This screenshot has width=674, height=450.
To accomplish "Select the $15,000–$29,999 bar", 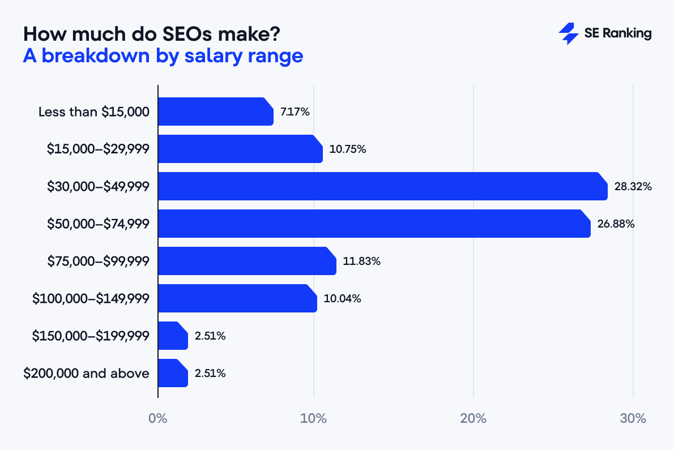I will click(x=240, y=149).
